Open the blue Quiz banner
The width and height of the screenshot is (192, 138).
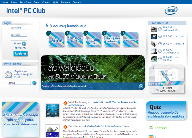click(166, 110)
